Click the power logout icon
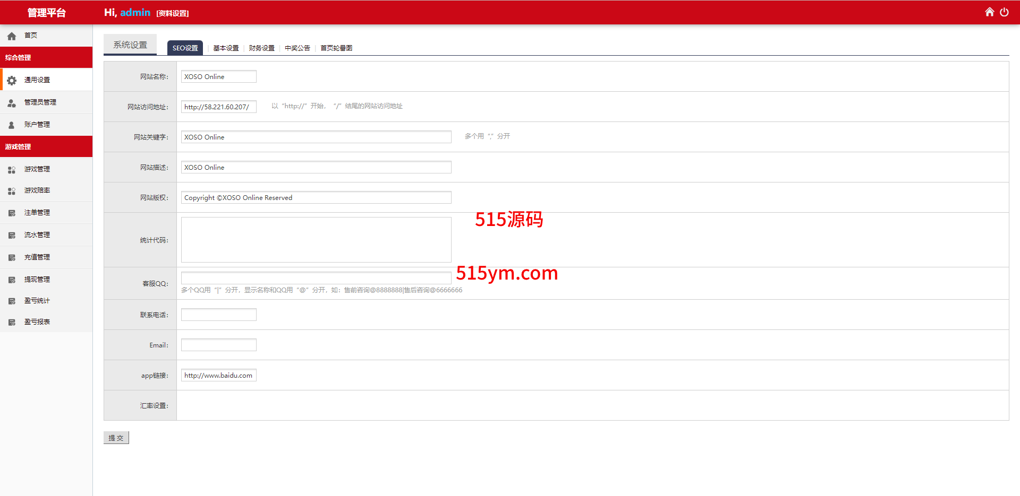Screen dimensions: 1020x496 (1004, 12)
